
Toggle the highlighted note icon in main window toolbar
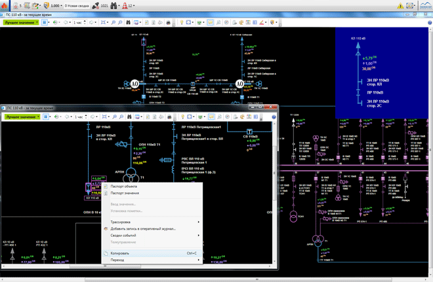[x=211, y=22]
